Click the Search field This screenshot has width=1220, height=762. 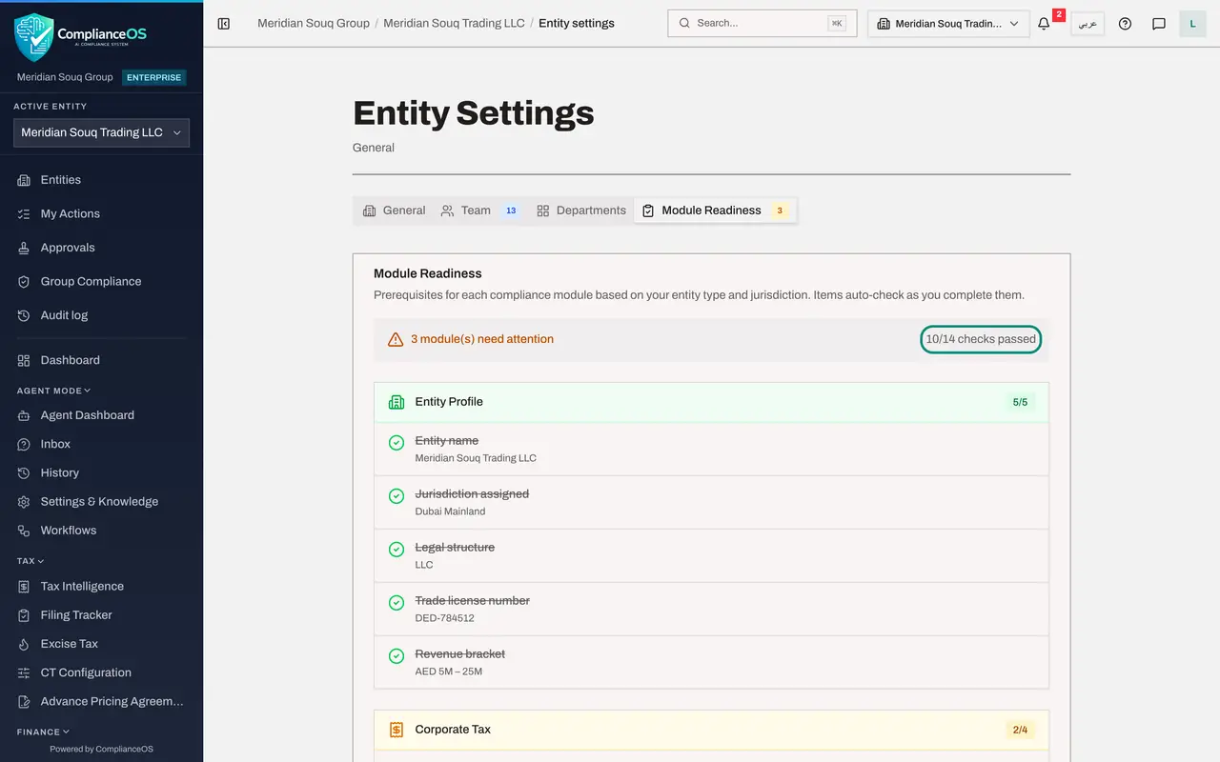762,24
